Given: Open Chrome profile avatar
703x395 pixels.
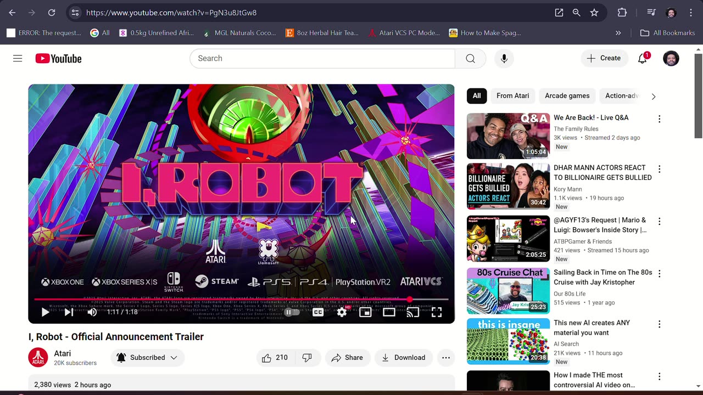Looking at the screenshot, I should click(671, 13).
